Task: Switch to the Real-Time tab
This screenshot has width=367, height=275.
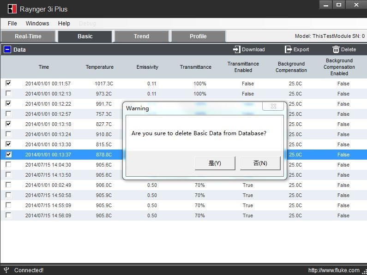Action: pyautogui.click(x=28, y=36)
